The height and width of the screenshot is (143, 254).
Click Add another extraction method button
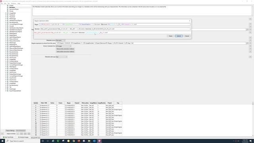pyautogui.click(x=65, y=52)
